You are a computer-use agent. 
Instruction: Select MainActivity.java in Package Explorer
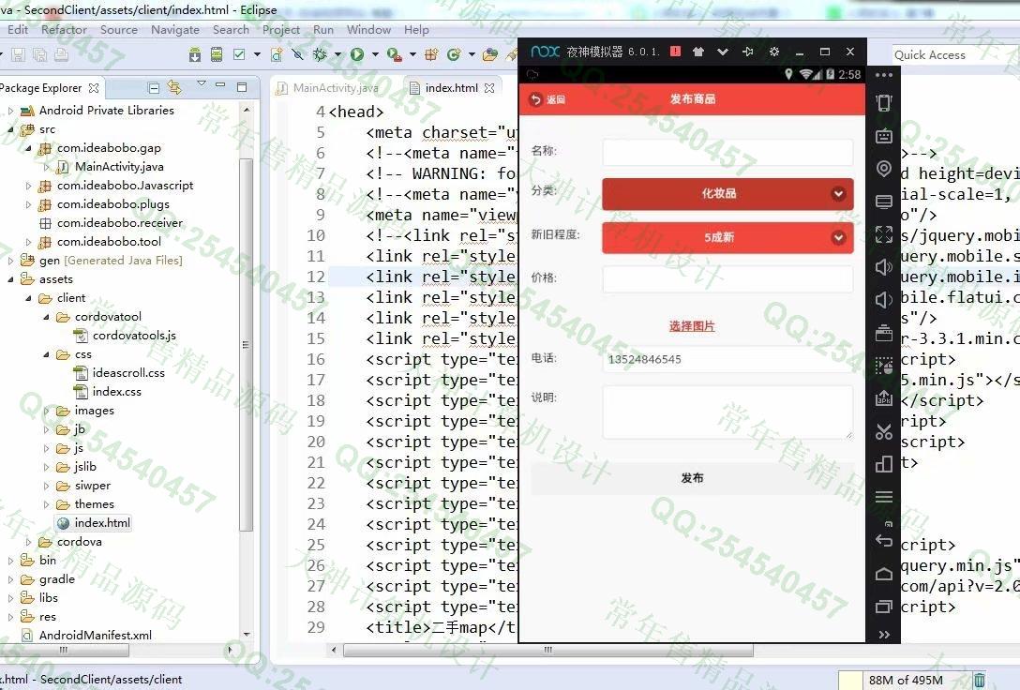point(119,167)
